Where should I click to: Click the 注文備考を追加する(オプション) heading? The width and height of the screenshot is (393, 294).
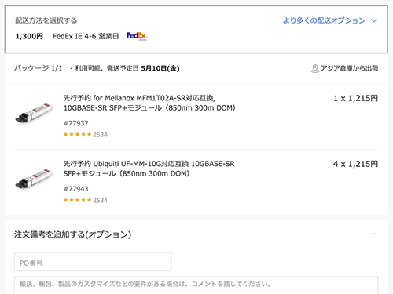72,234
